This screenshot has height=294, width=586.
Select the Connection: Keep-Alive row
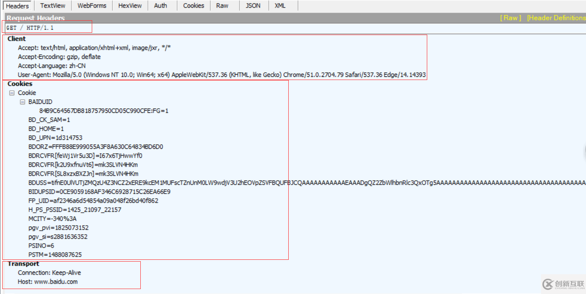pos(49,272)
